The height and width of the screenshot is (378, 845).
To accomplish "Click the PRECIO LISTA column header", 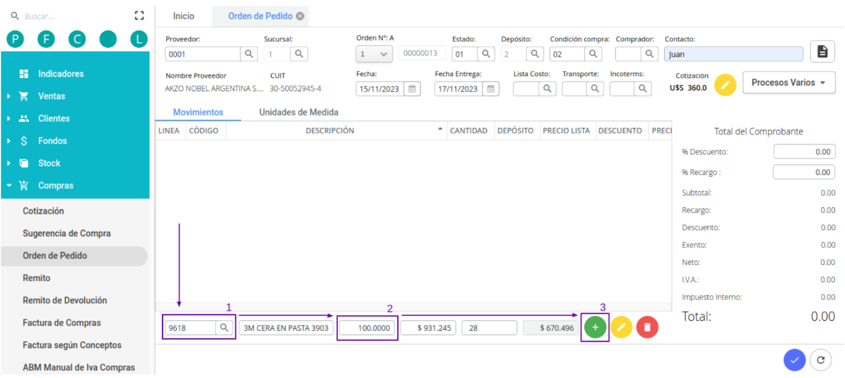I will pyautogui.click(x=566, y=130).
